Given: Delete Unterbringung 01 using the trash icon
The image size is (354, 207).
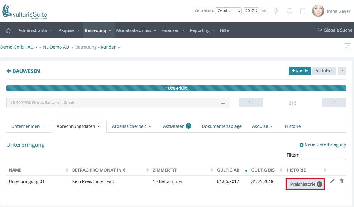Looking at the screenshot, I should pos(342,181).
